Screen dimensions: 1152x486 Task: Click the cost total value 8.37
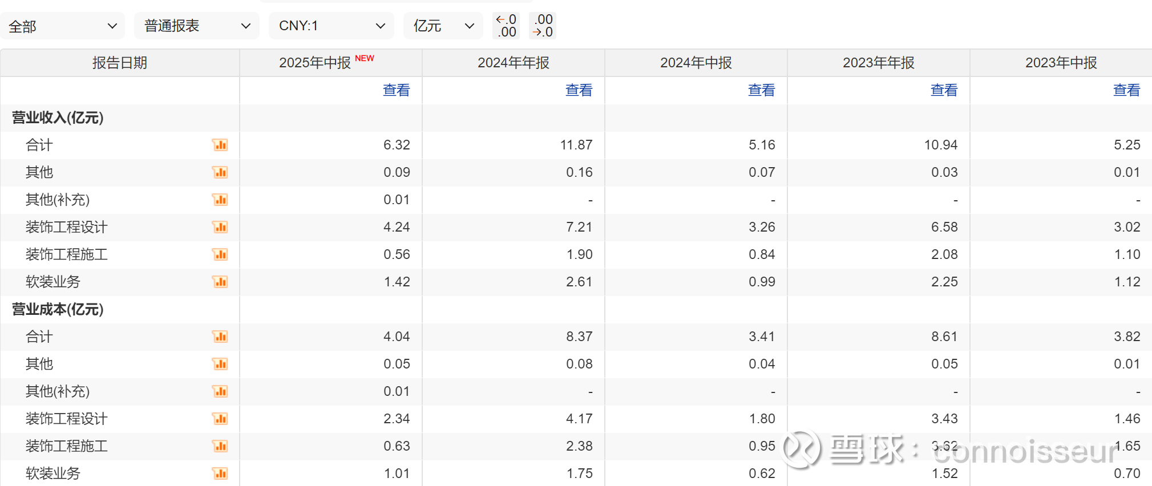pyautogui.click(x=579, y=337)
